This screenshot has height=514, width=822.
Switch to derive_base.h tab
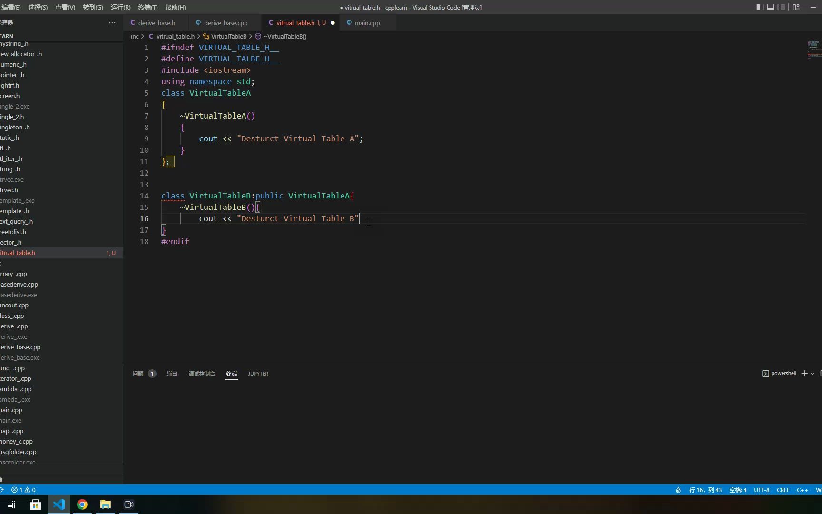pos(157,23)
